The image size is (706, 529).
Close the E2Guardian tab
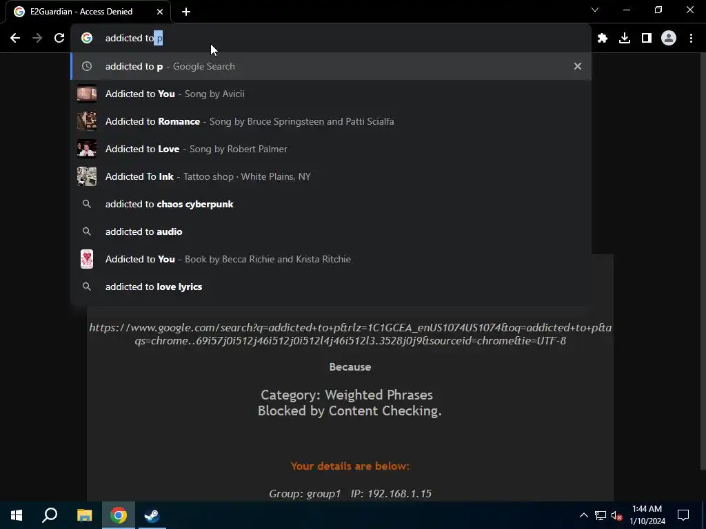[x=160, y=12]
